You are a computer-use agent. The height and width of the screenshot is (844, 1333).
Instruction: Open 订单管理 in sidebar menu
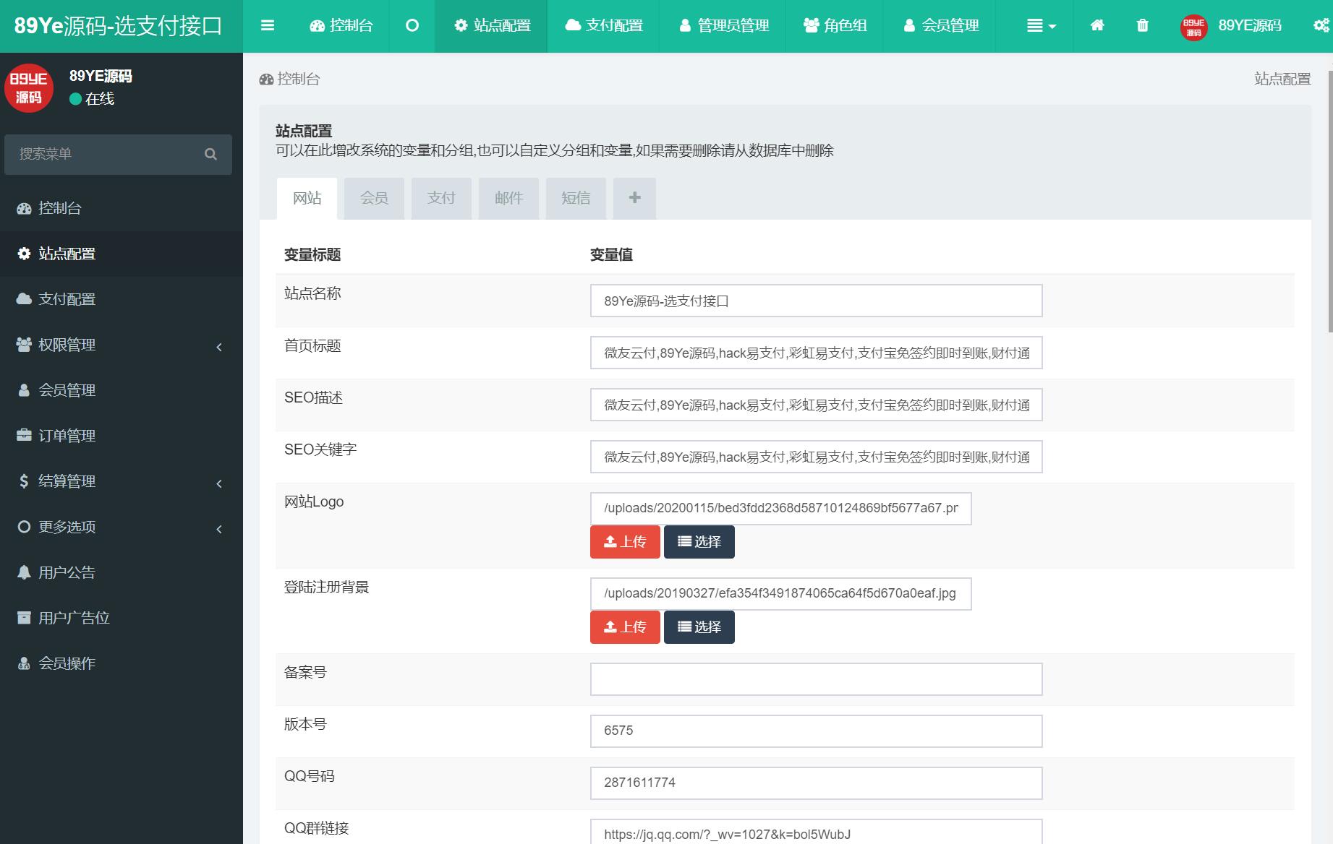point(122,436)
